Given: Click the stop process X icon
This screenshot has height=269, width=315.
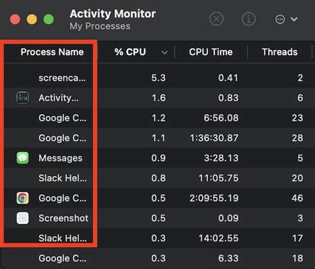Looking at the screenshot, I should point(217,19).
